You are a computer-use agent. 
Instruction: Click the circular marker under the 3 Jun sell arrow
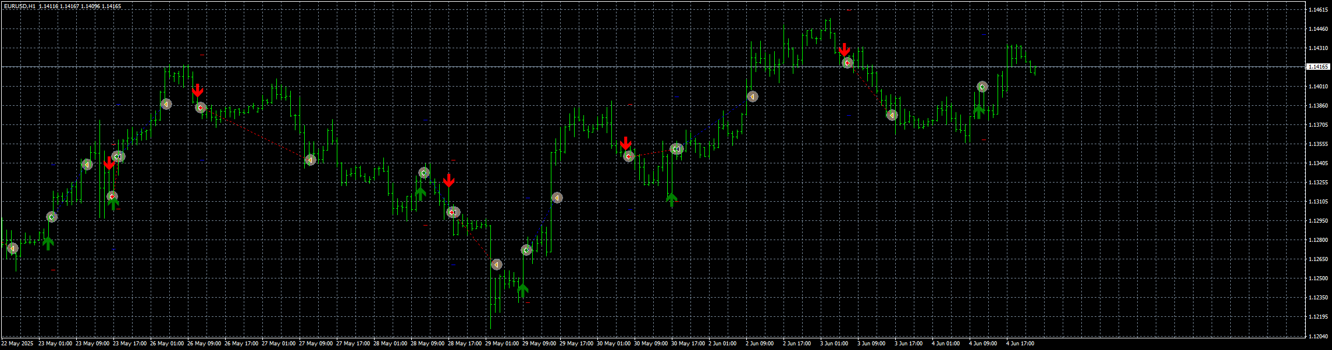point(847,63)
